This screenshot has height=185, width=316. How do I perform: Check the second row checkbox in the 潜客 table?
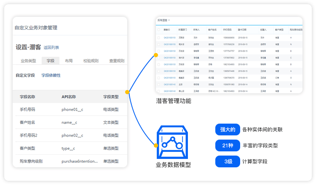159,44
